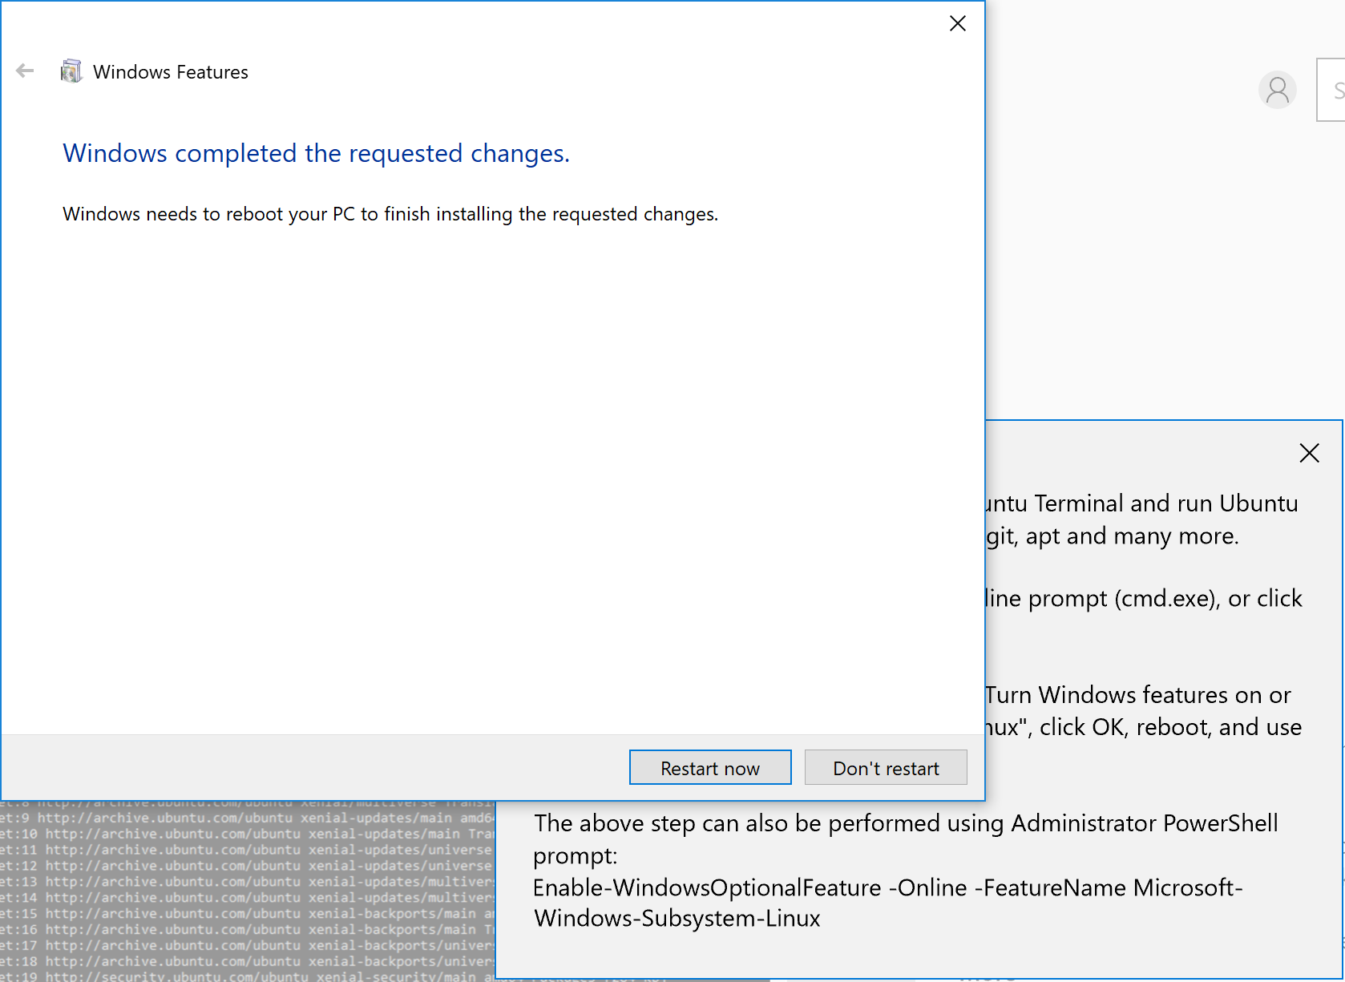1345x982 pixels.
Task: Go back using the dialog's back arrow
Action: [x=25, y=71]
